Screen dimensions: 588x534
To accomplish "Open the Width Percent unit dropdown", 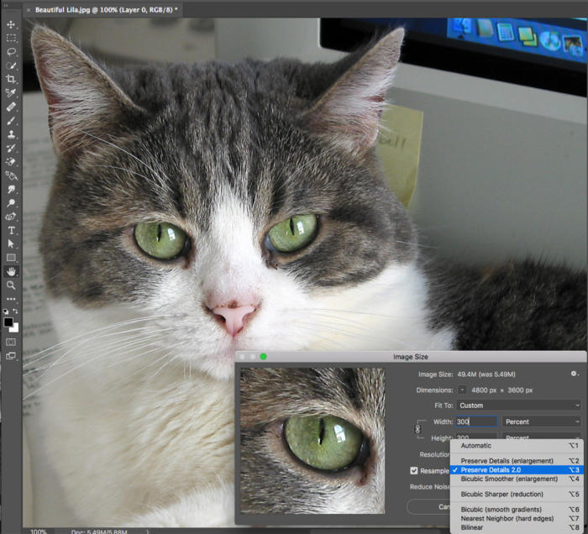I will (x=542, y=421).
